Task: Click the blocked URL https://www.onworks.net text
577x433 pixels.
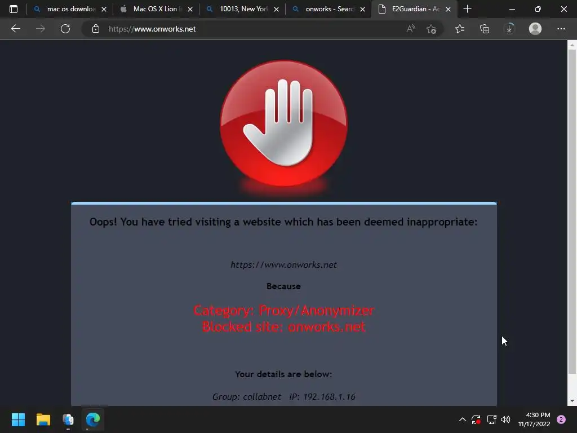Action: (x=283, y=265)
